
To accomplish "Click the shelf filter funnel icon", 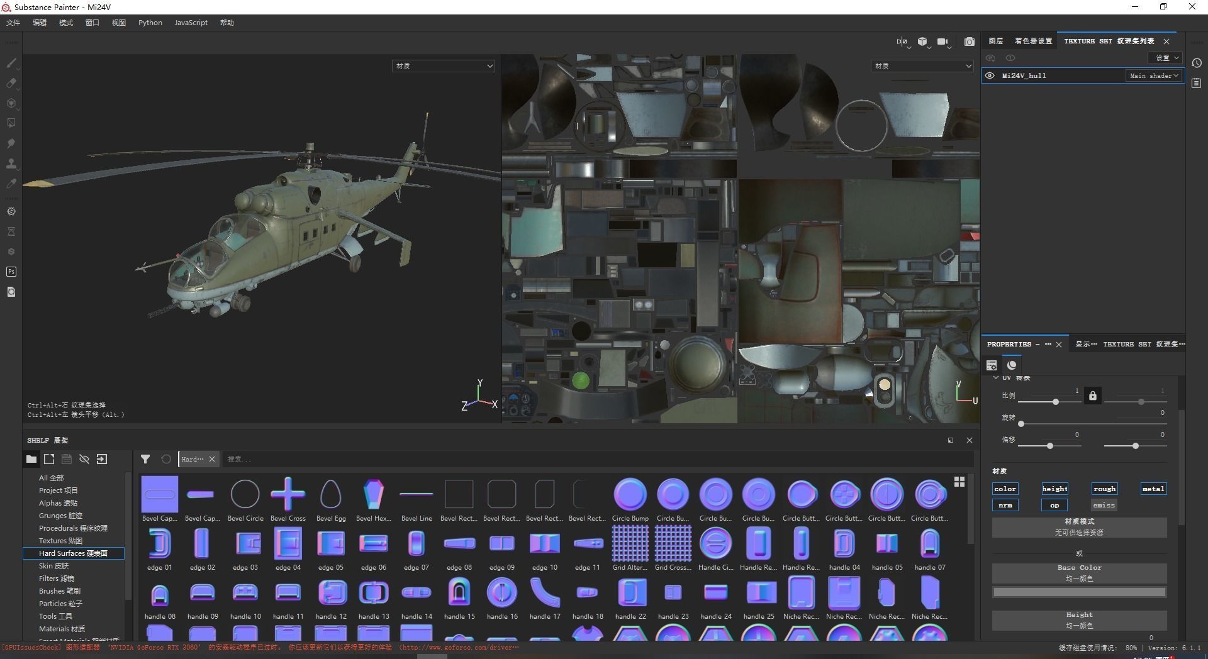I will (145, 459).
